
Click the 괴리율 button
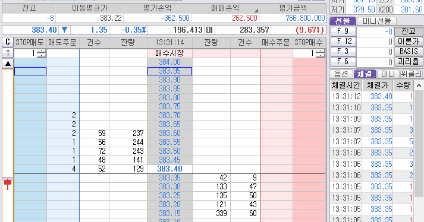click(409, 62)
